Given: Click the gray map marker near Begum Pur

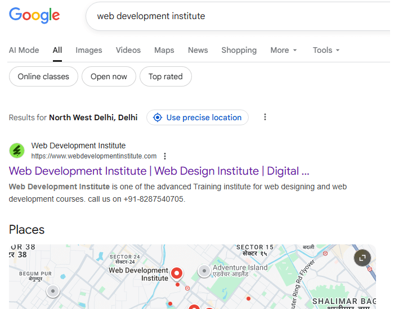Looking at the screenshot, I should click(53, 290).
